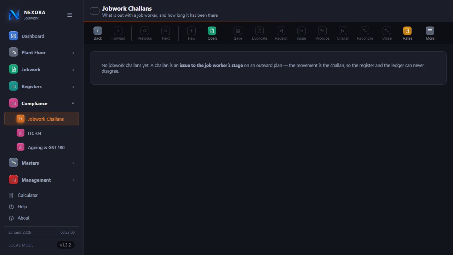The image size is (453, 255).
Task: Open the Calculator link
Action: pyautogui.click(x=41, y=195)
